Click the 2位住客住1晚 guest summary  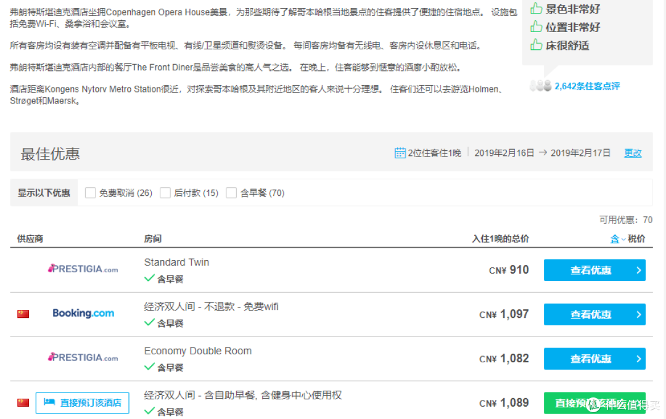435,153
